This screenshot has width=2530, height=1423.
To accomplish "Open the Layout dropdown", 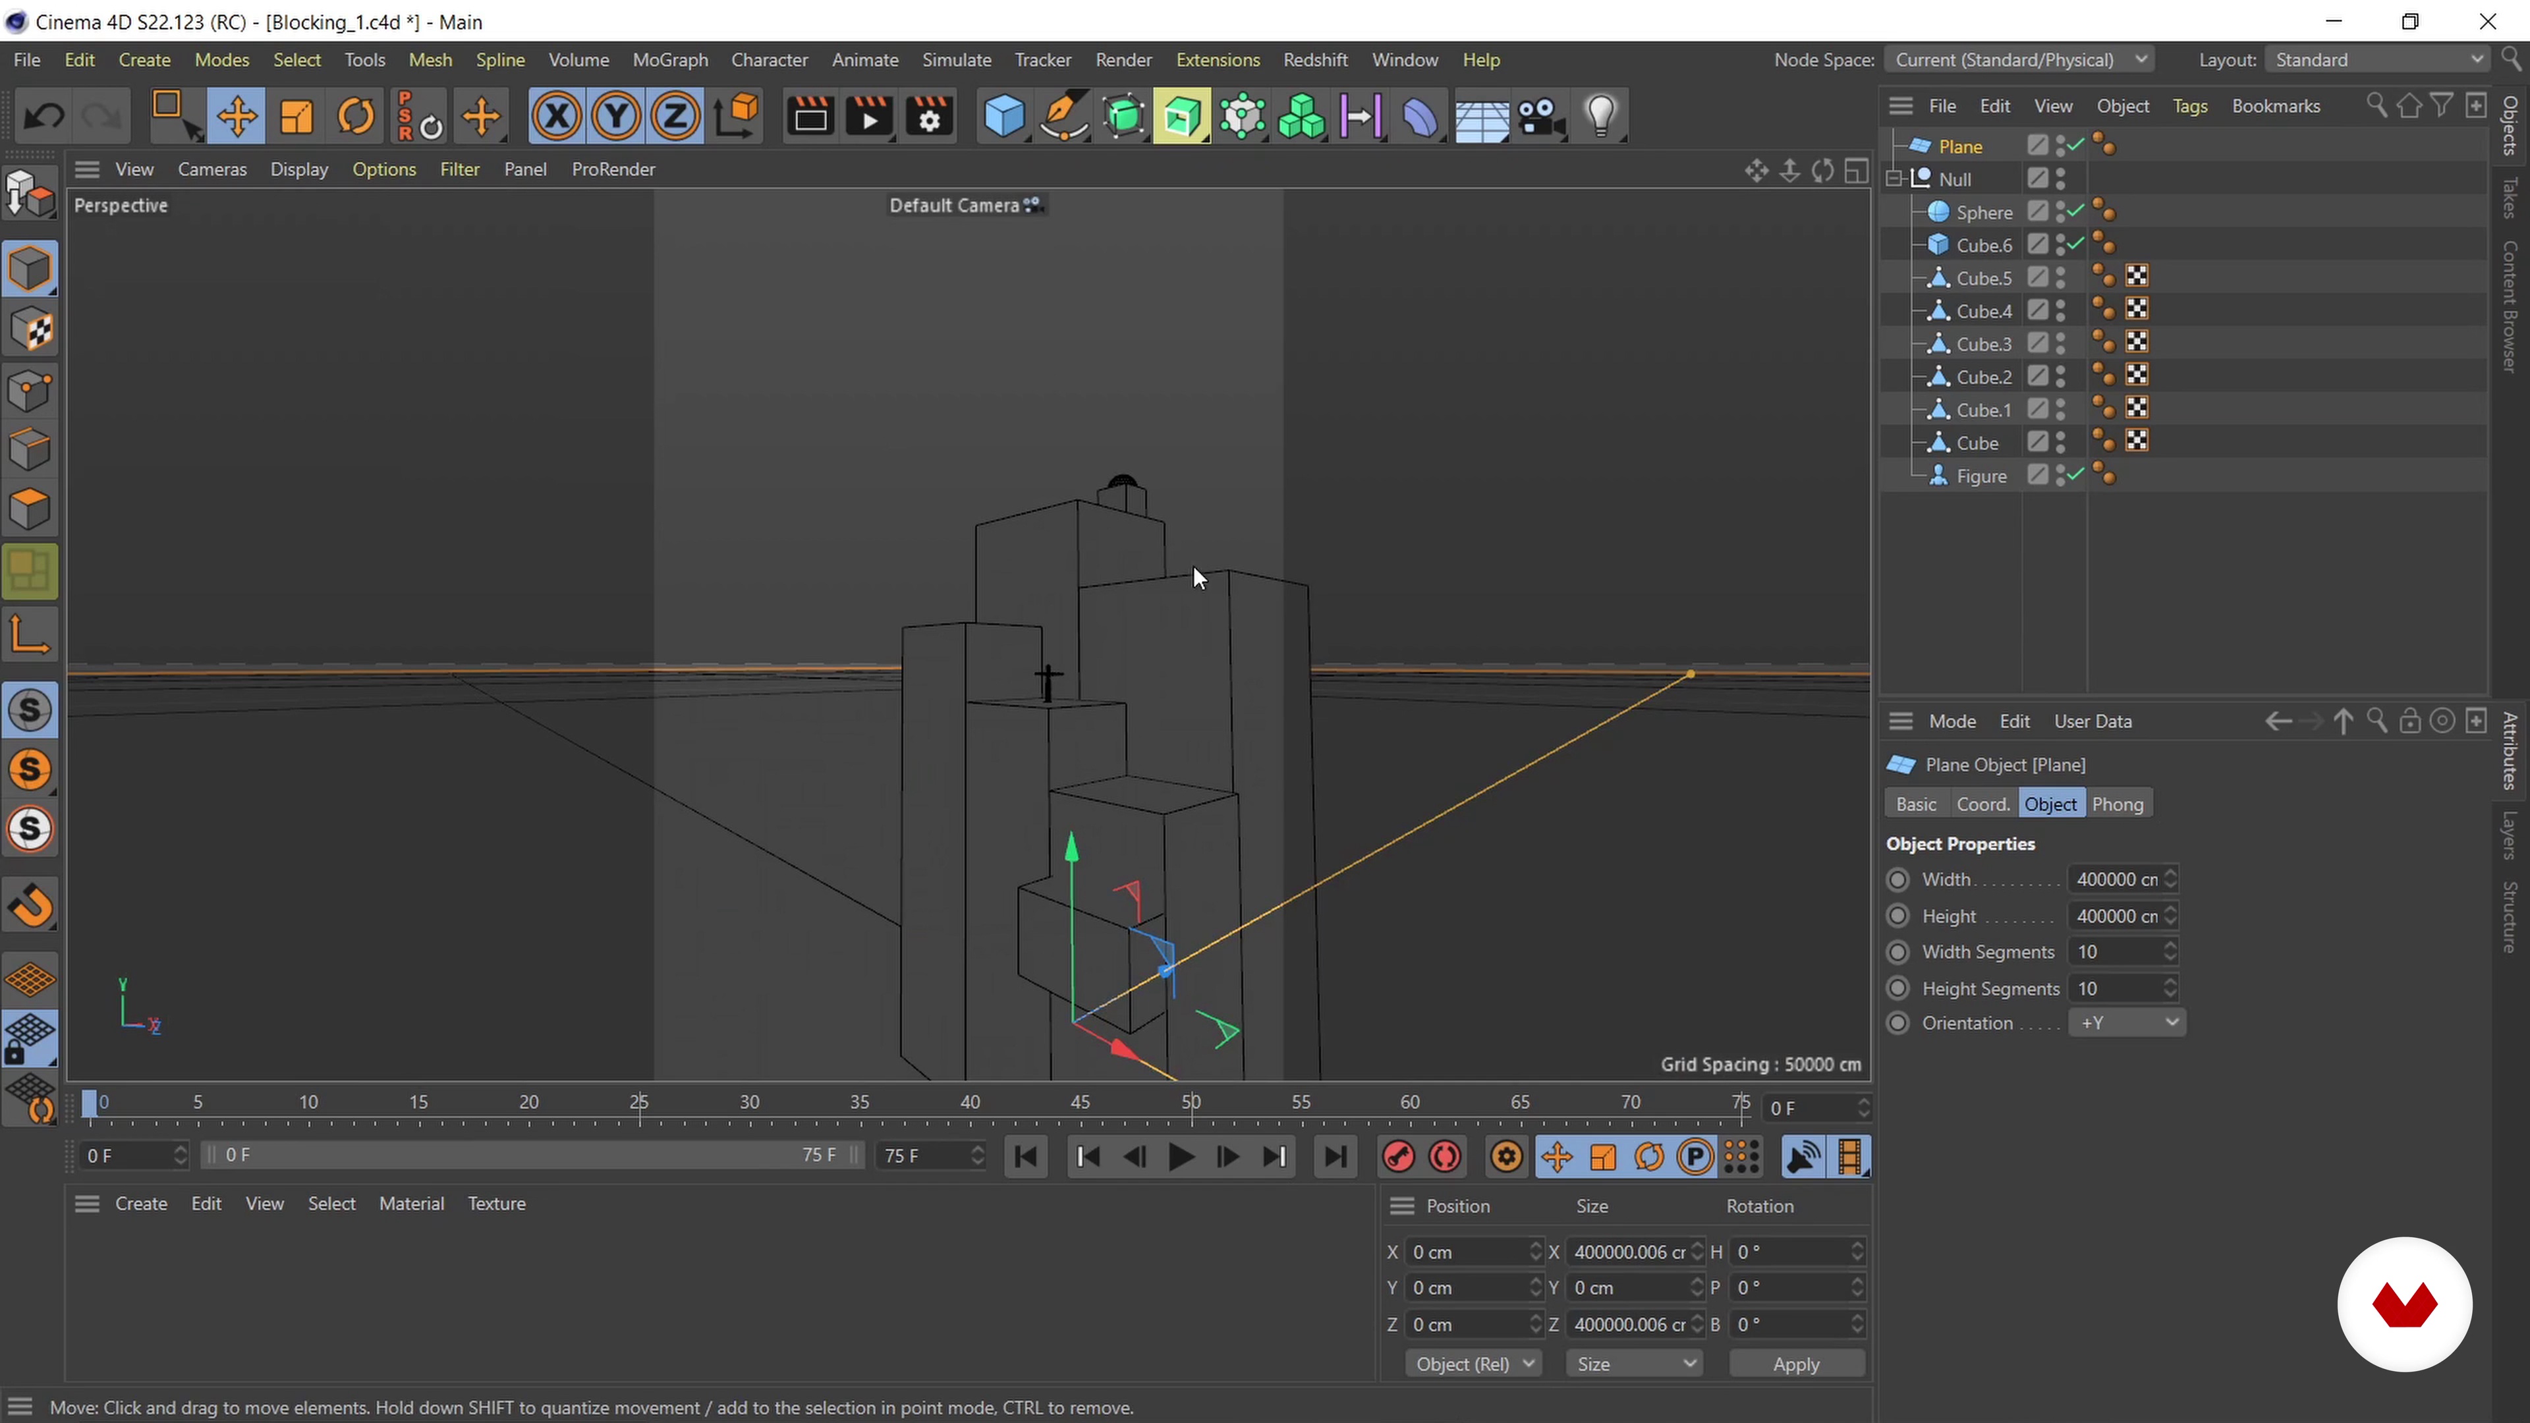I will [2378, 60].
